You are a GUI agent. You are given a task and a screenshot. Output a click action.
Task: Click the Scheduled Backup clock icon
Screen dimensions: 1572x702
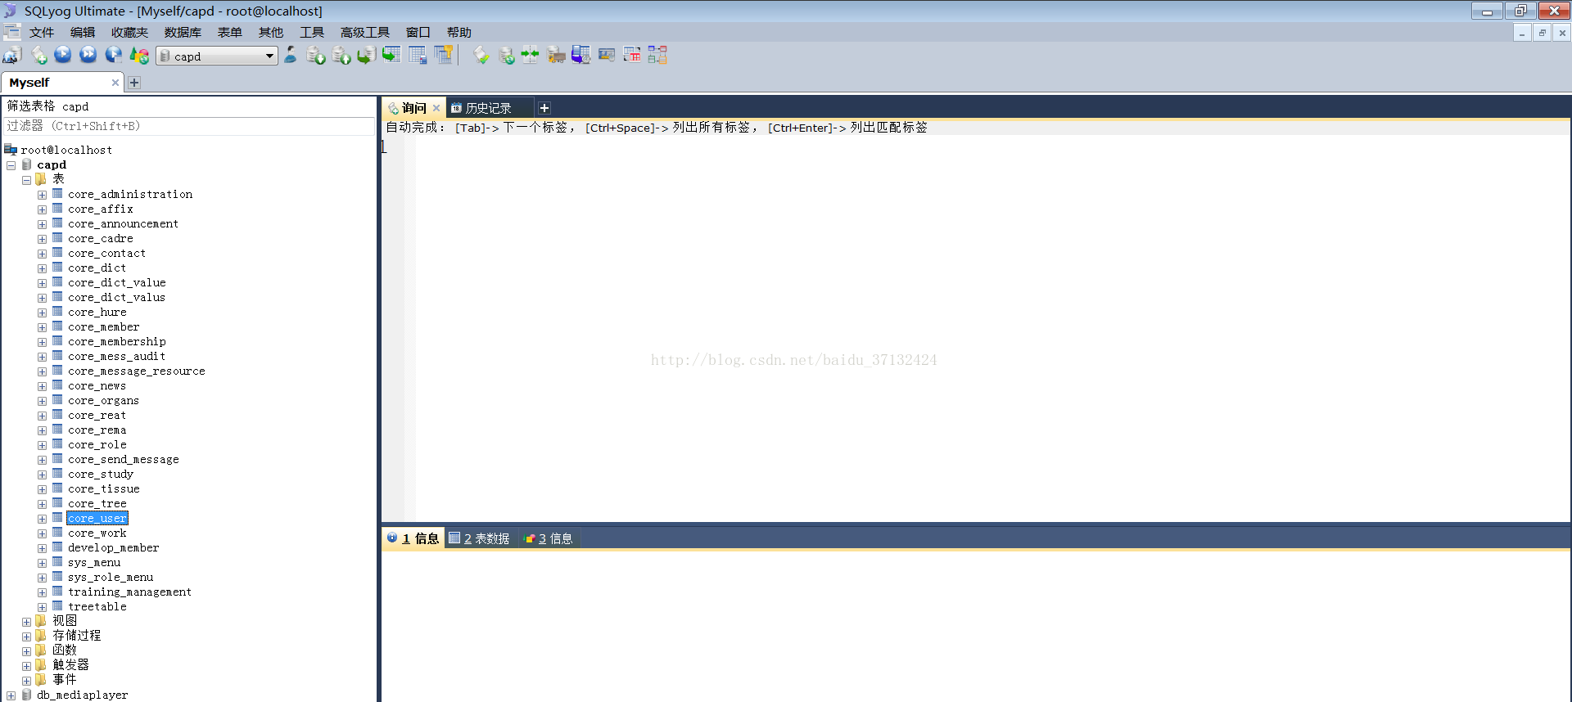tap(581, 55)
